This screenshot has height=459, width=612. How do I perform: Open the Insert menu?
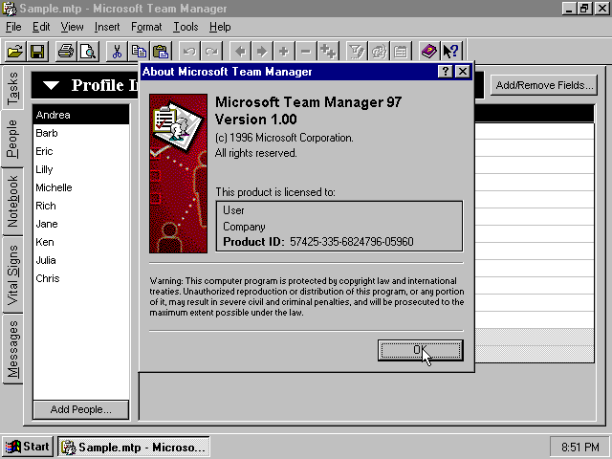click(107, 27)
